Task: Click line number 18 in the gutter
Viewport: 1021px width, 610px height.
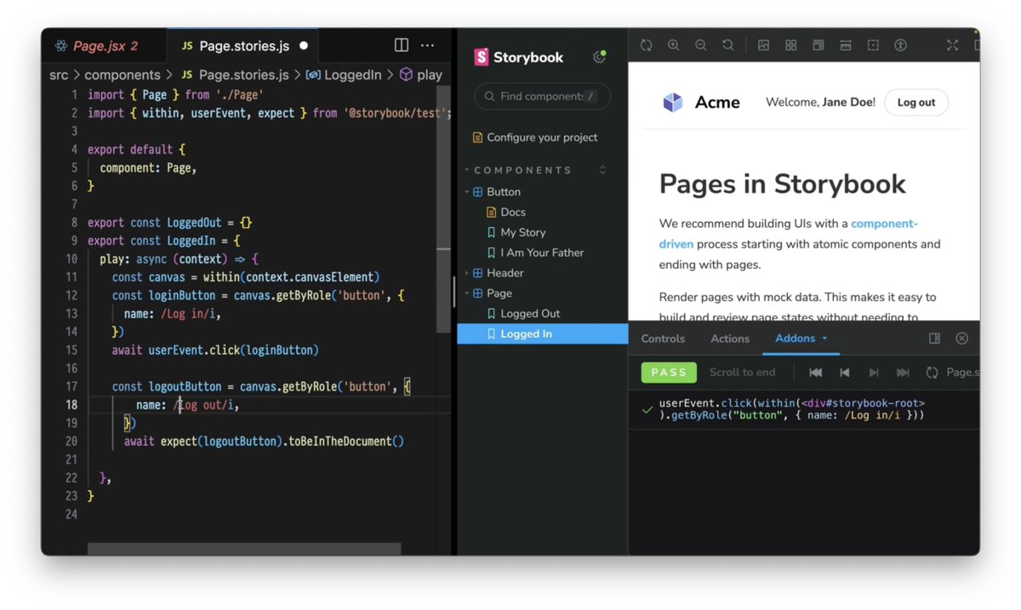Action: [72, 405]
